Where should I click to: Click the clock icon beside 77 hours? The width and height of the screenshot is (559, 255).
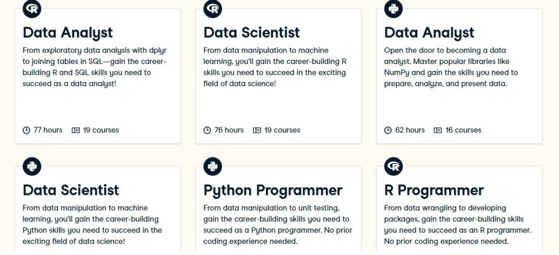[x=26, y=130]
